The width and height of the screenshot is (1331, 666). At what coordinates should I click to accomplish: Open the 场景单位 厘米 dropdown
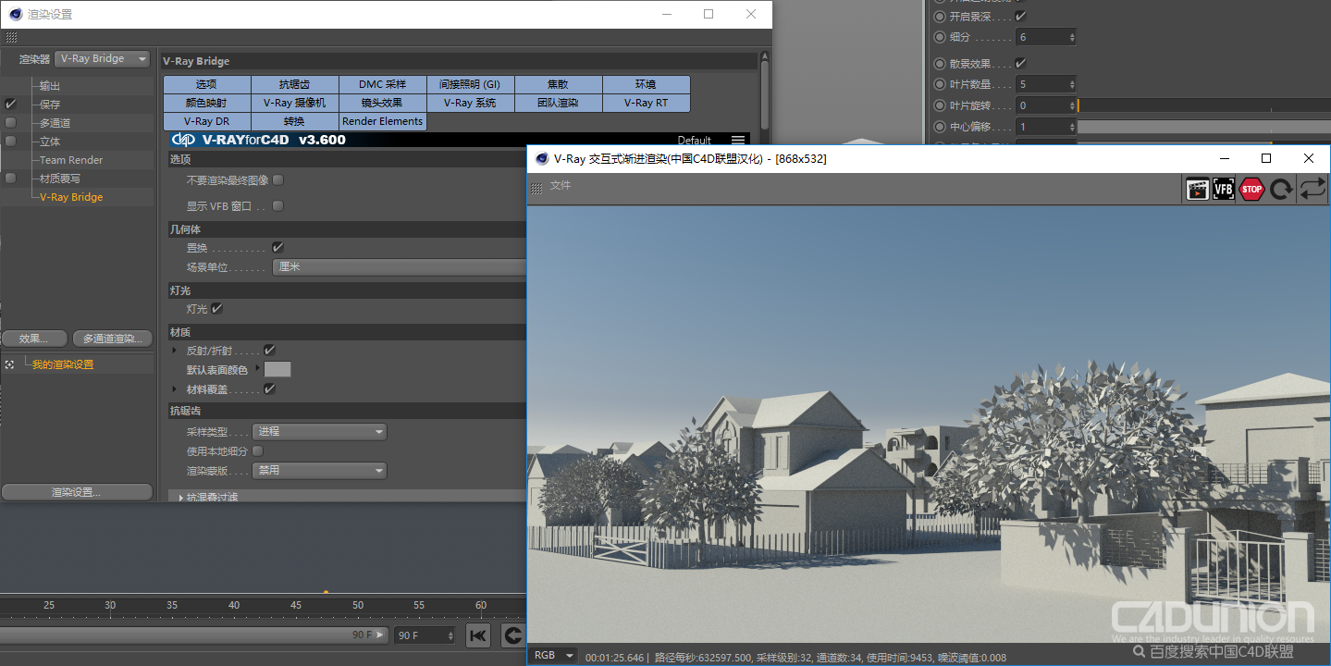[x=399, y=266]
